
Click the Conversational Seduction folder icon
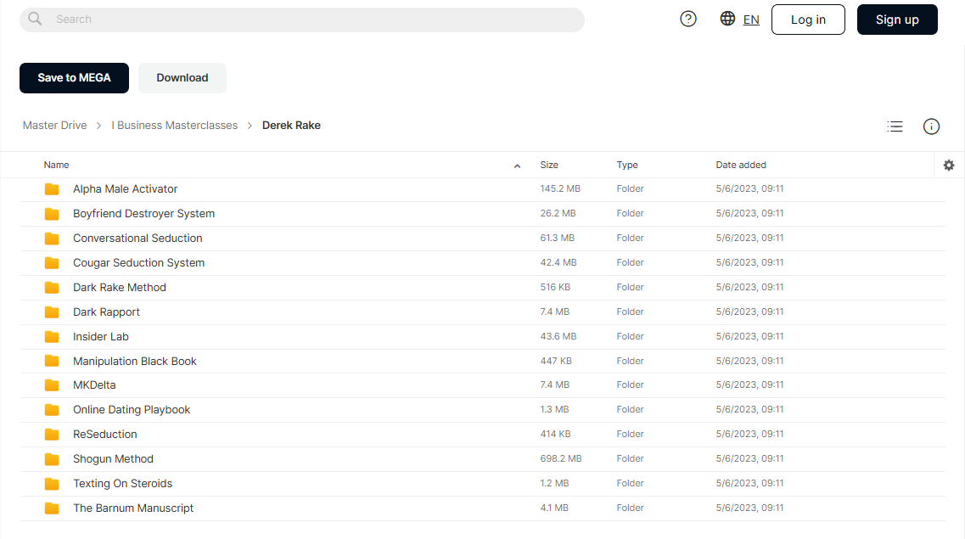[52, 239]
